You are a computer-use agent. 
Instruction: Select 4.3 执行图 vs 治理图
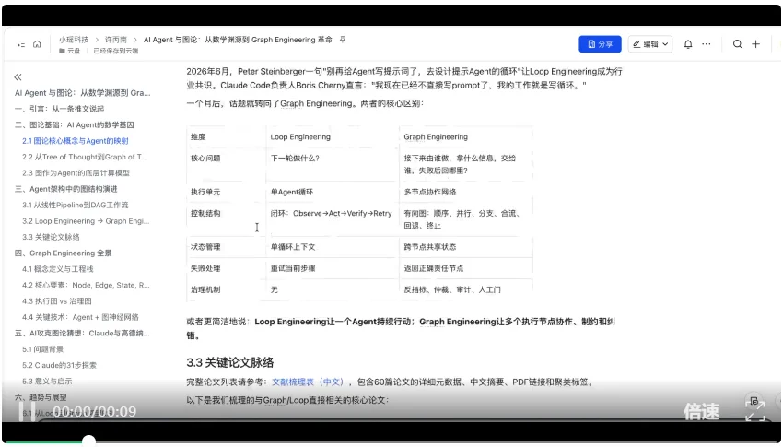point(57,300)
